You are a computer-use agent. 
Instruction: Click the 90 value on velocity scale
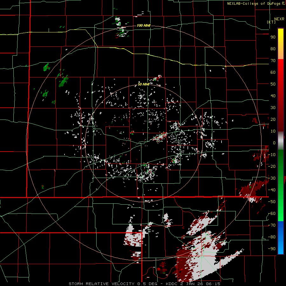point(273,37)
